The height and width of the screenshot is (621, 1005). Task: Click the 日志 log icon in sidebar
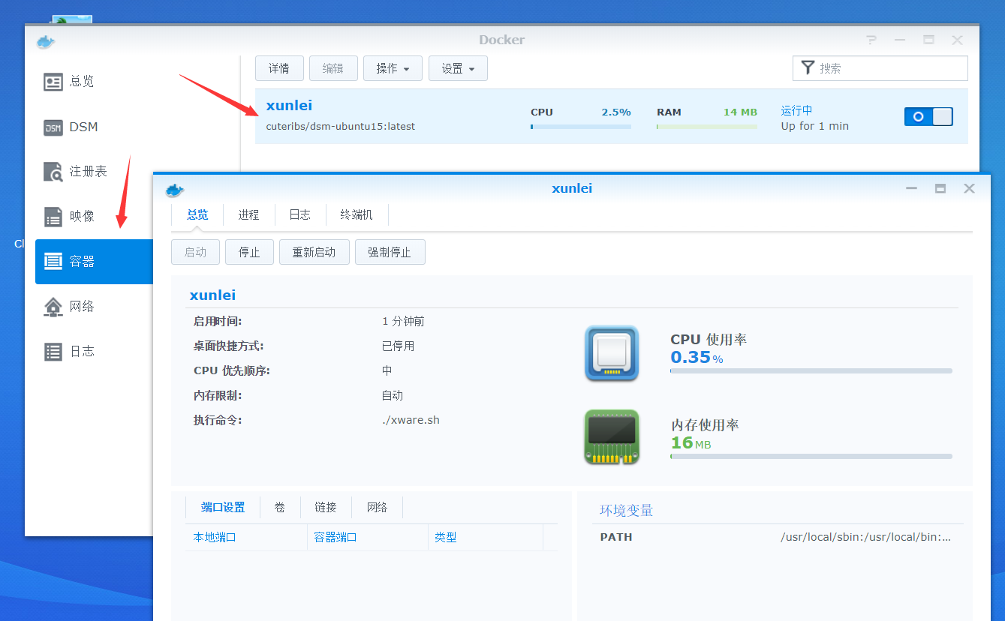pos(53,352)
